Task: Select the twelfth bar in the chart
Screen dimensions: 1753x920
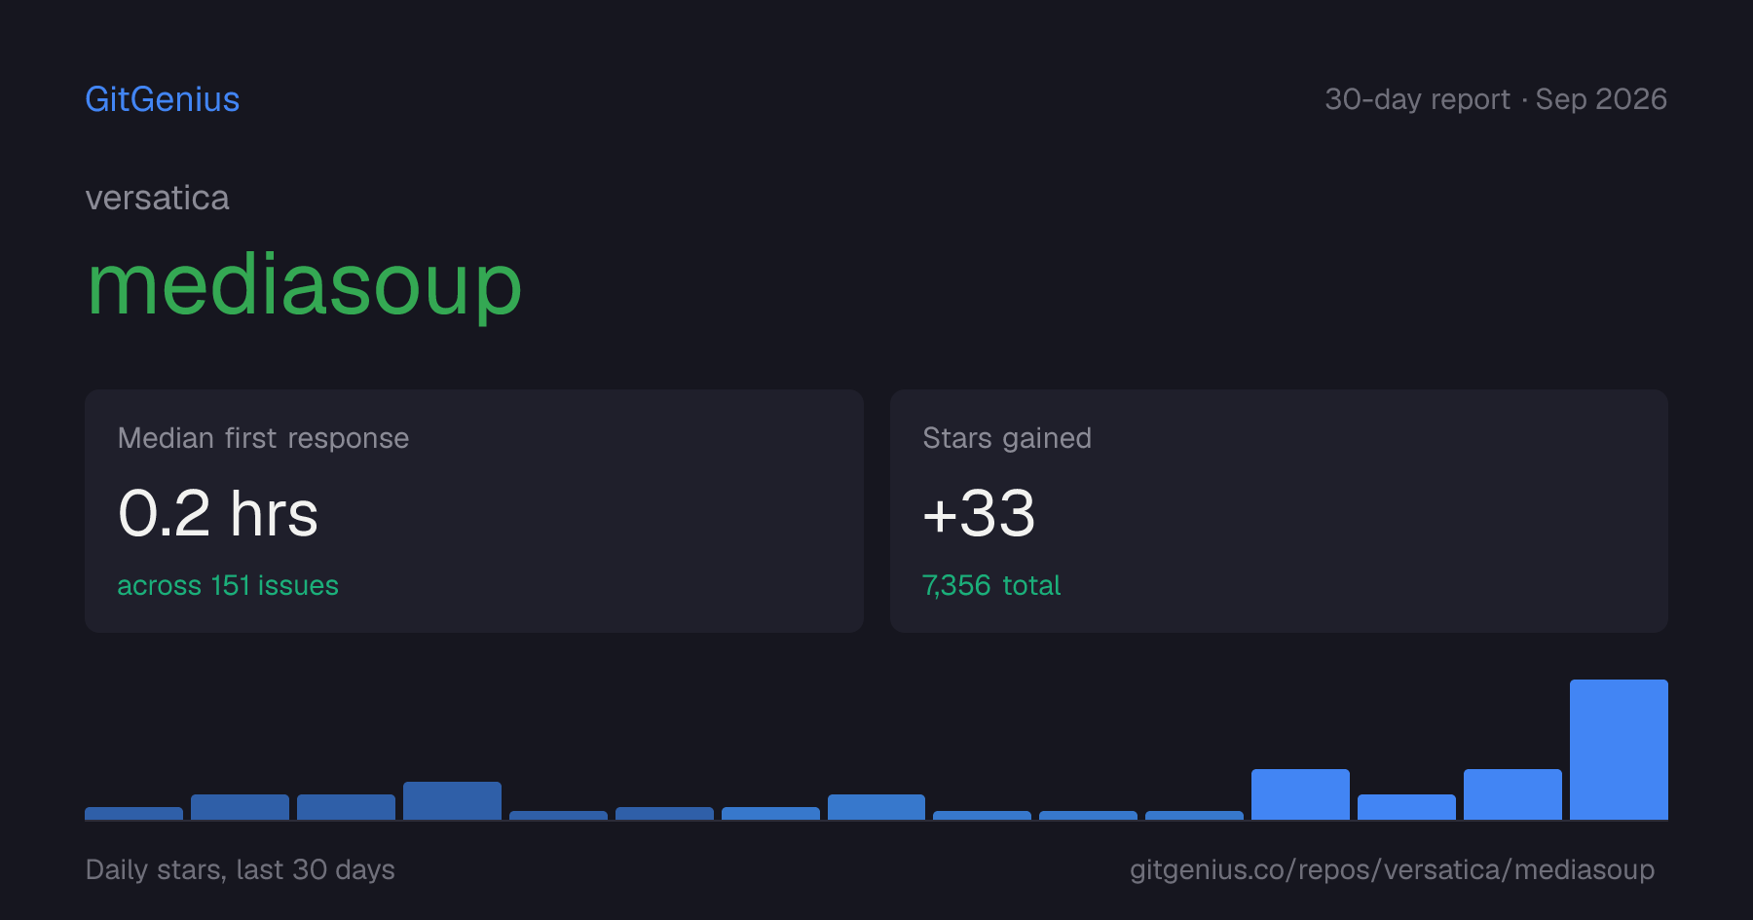Action: (x=1300, y=794)
